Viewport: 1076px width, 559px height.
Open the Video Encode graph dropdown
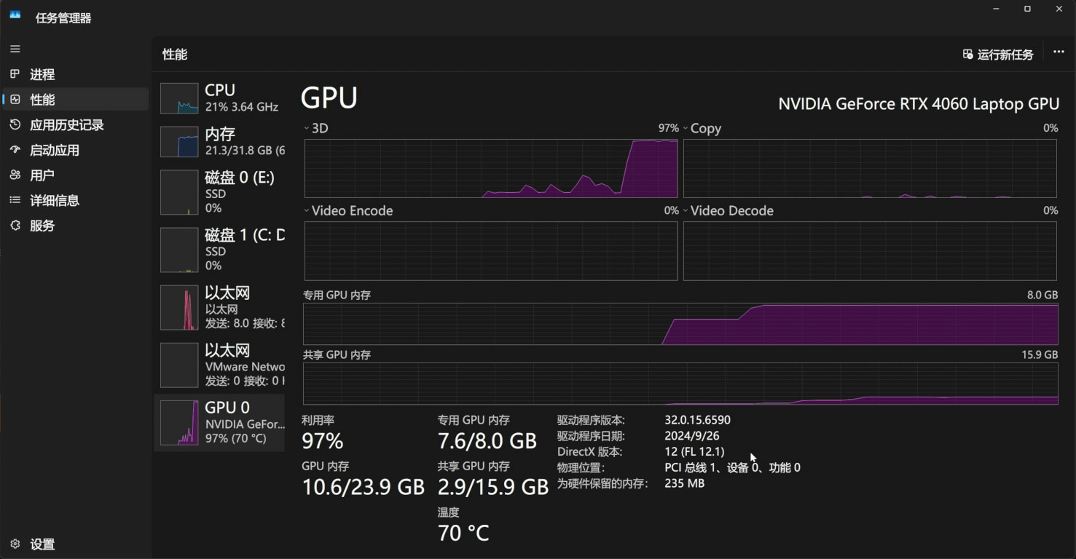click(x=307, y=210)
